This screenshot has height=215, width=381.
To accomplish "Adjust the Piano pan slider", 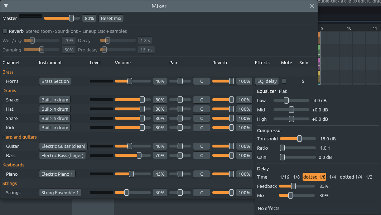I will [x=180, y=174].
